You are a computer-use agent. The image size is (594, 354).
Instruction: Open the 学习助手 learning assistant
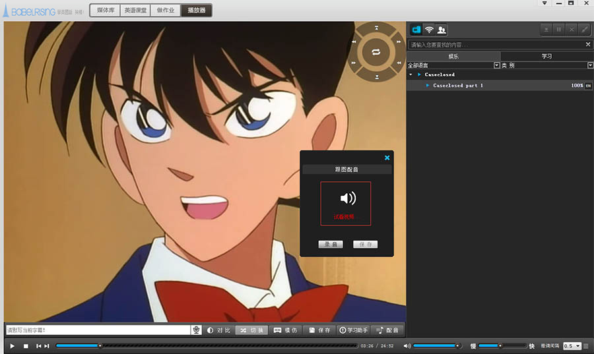353,330
